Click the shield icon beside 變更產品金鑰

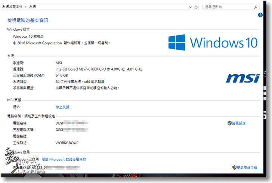point(234,167)
